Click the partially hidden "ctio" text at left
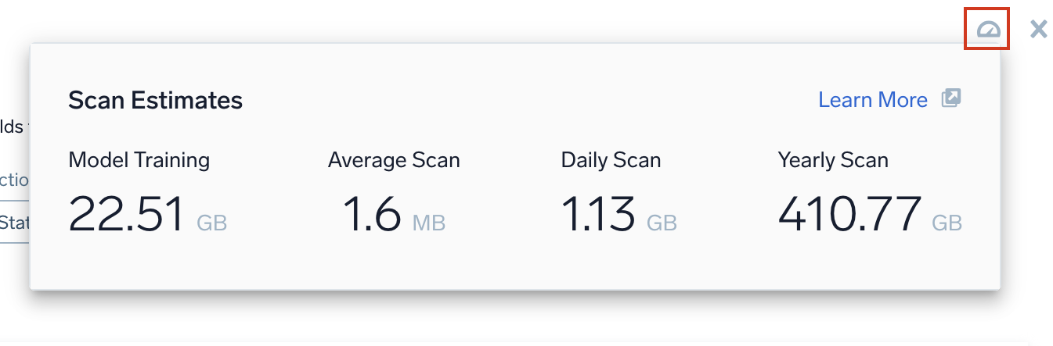The image size is (1053, 346). click(x=15, y=180)
